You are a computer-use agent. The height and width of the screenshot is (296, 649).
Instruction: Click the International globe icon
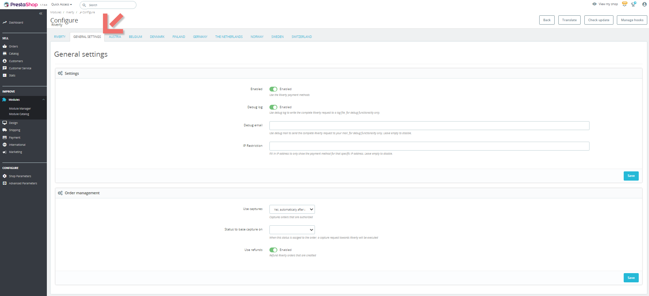pos(5,145)
